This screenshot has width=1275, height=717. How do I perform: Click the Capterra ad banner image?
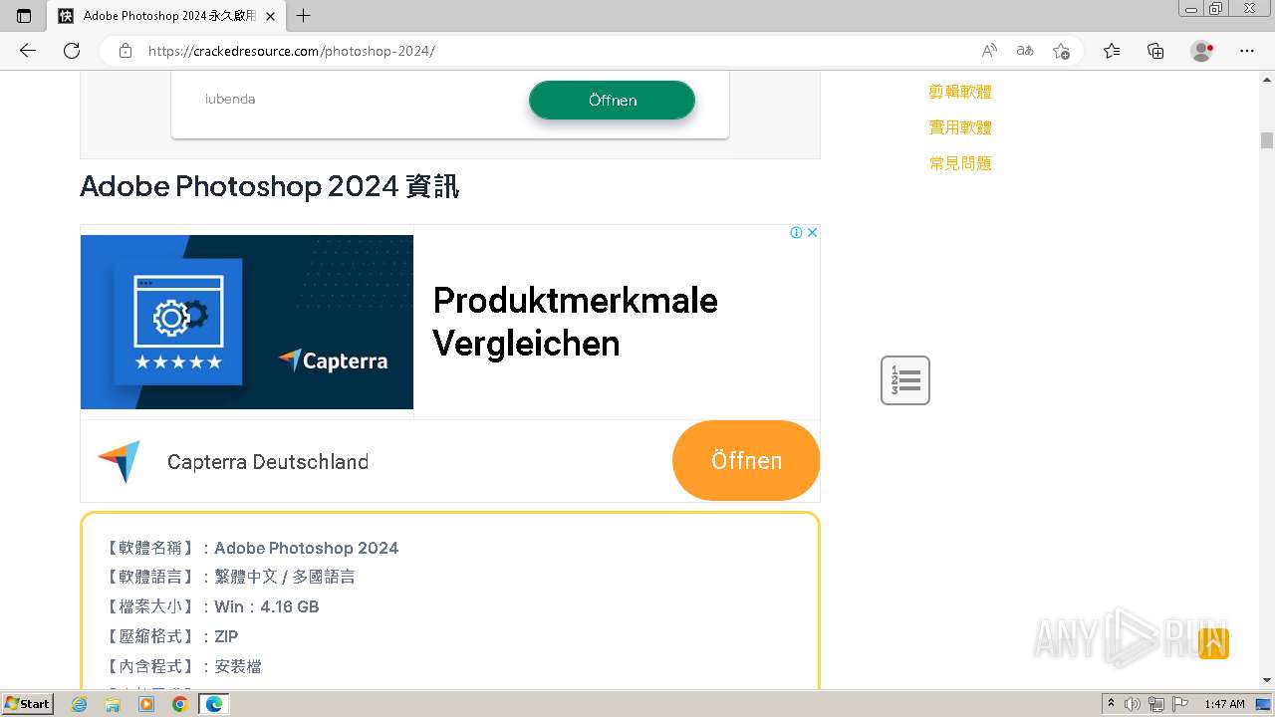tap(247, 322)
